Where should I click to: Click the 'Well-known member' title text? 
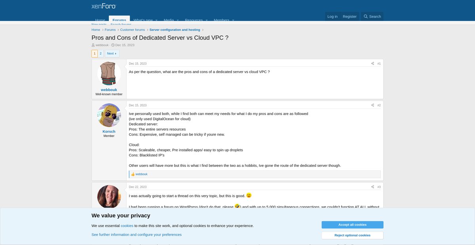pyautogui.click(x=109, y=94)
